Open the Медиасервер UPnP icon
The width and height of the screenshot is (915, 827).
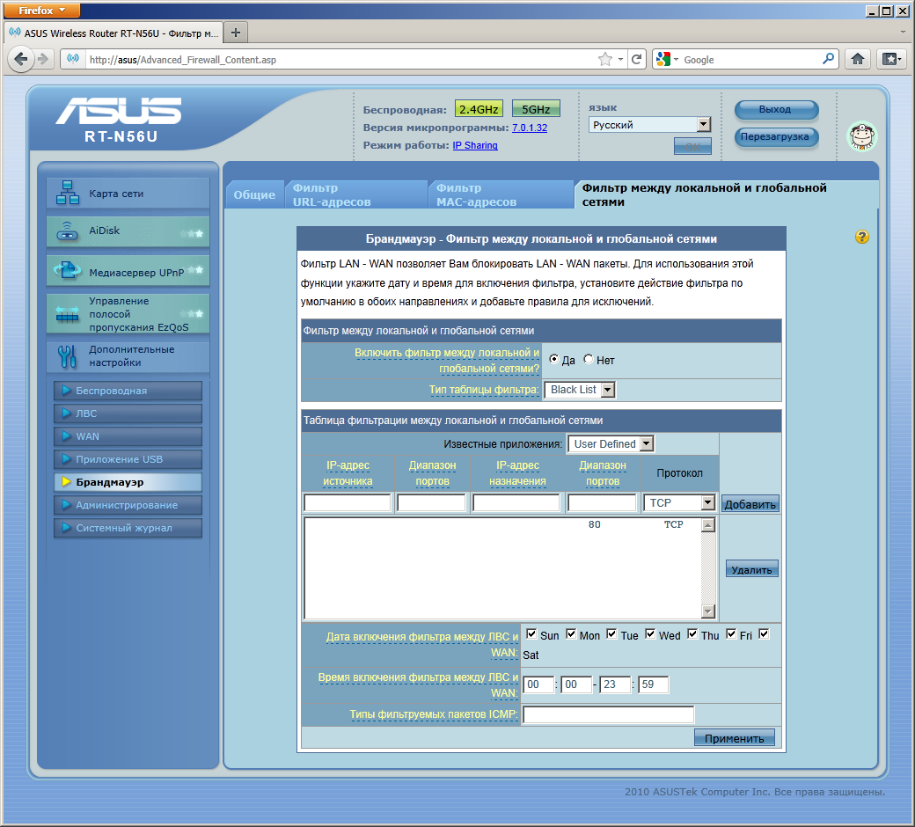(x=68, y=270)
